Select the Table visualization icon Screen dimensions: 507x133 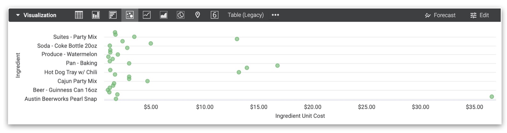79,15
